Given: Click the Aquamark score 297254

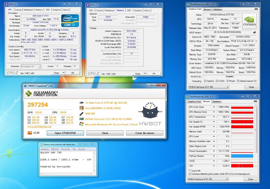Looking at the screenshot, I should [38, 104].
